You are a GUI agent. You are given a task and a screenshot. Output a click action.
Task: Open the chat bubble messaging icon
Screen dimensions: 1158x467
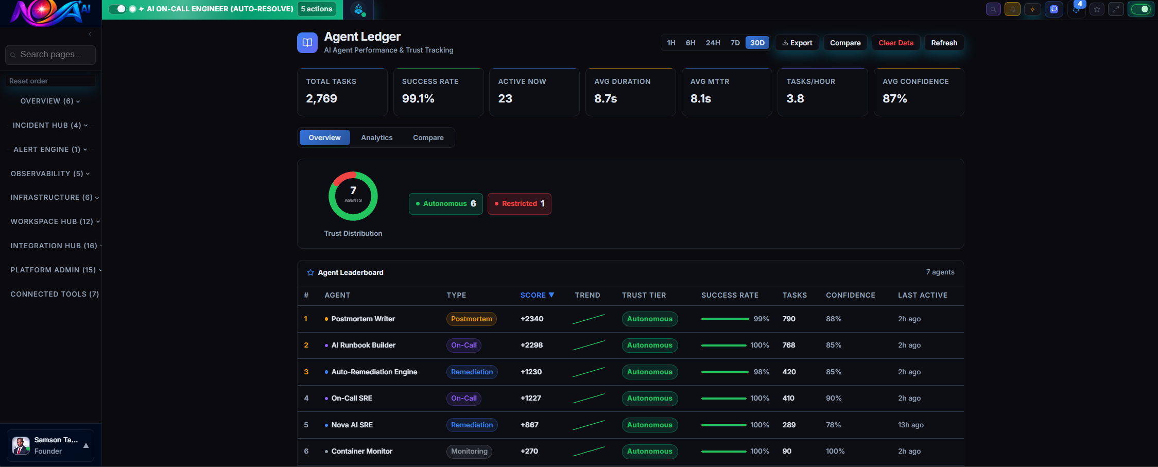[x=1054, y=9]
